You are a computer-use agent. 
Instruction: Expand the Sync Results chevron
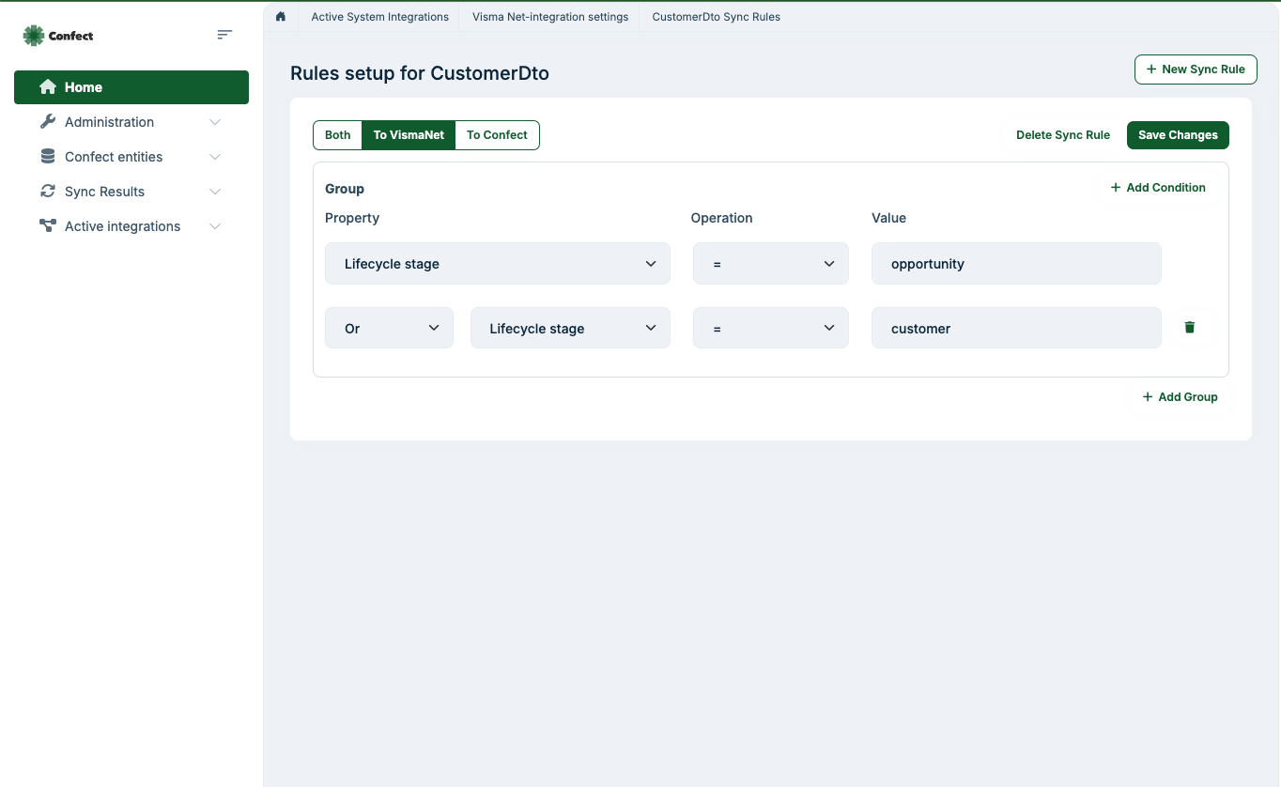[x=215, y=192]
